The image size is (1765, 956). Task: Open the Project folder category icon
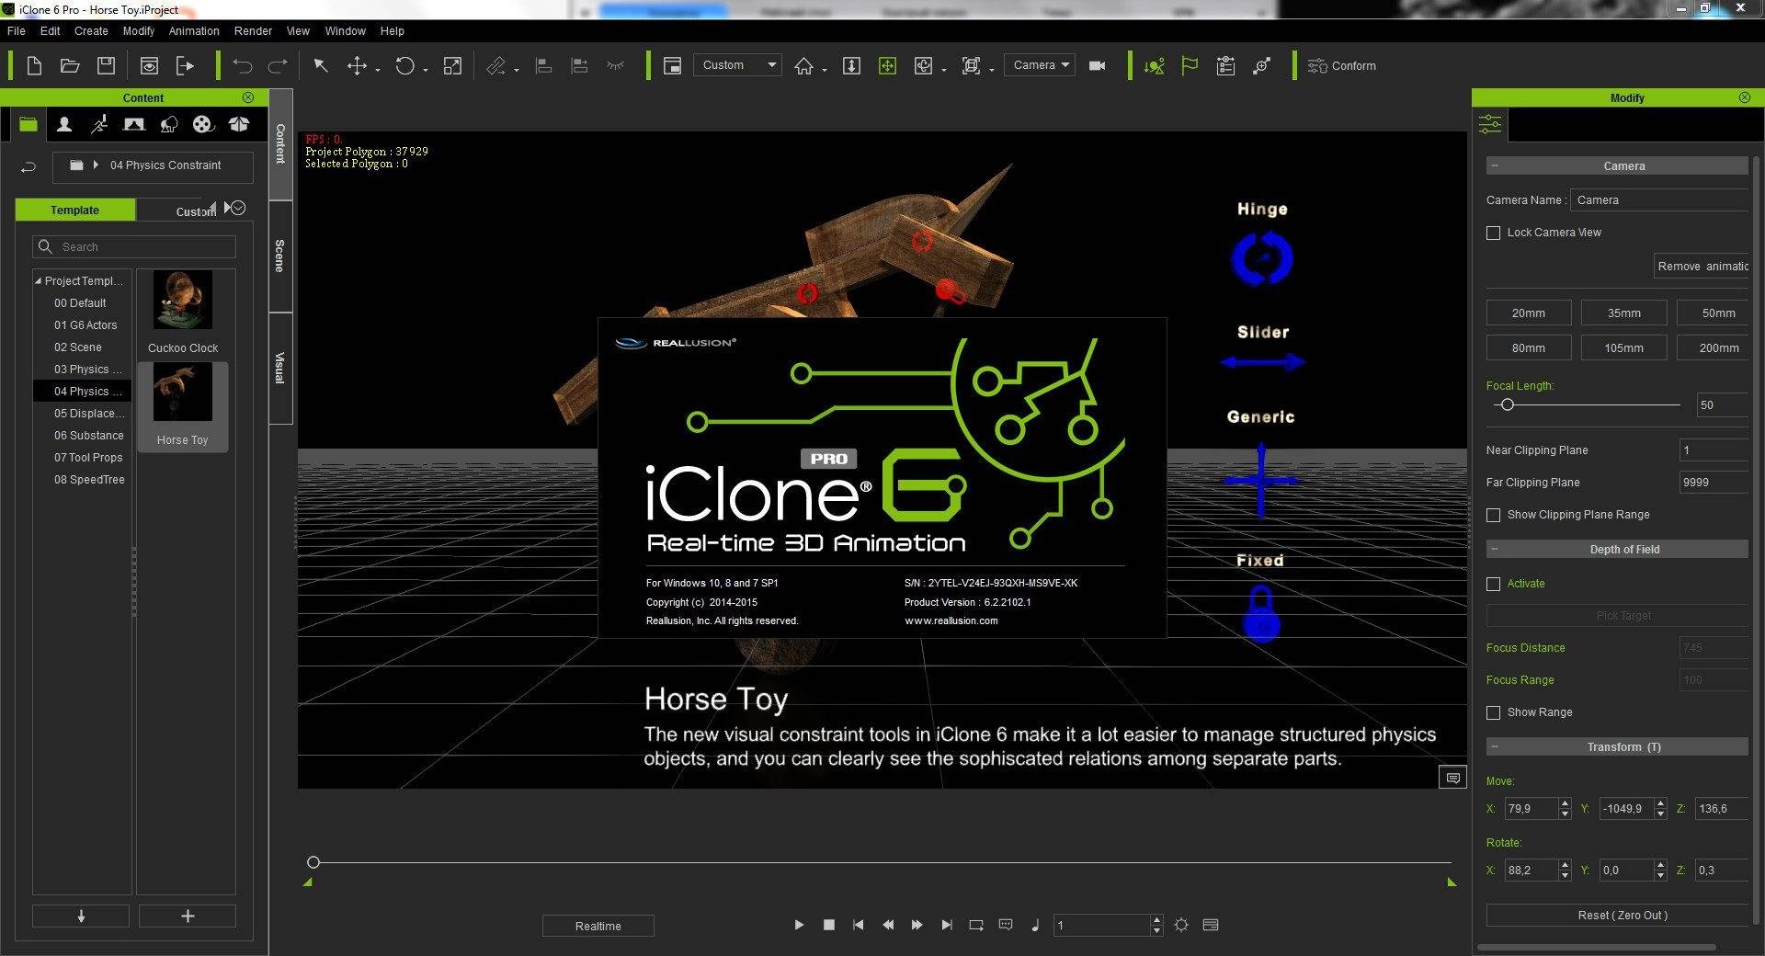coord(28,124)
